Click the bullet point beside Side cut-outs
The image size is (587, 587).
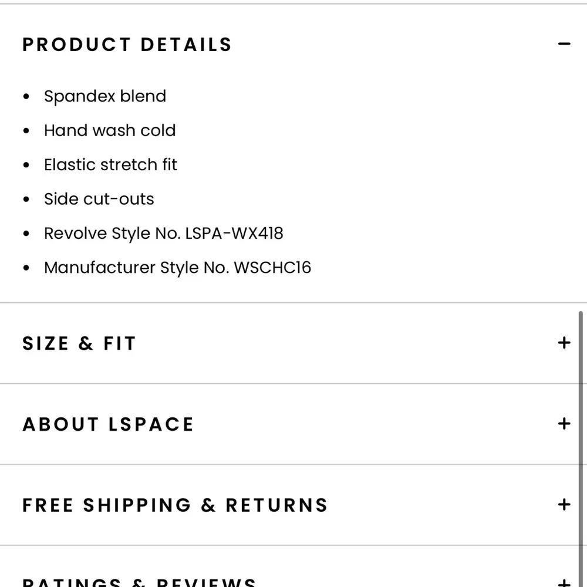pyautogui.click(x=27, y=198)
